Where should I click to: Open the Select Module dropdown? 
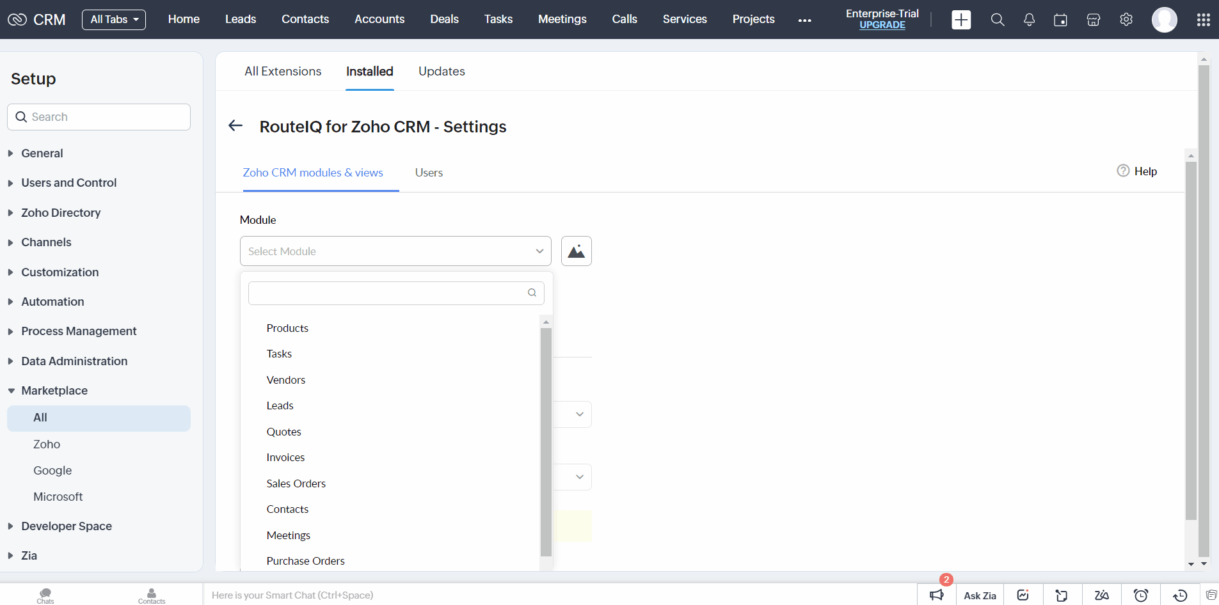395,251
